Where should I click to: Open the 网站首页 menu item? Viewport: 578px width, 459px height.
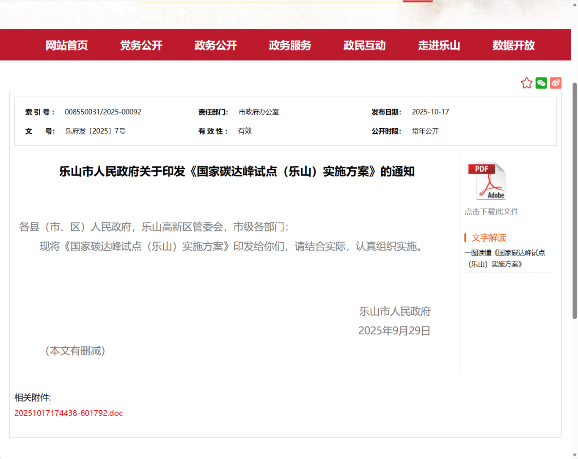tap(67, 45)
